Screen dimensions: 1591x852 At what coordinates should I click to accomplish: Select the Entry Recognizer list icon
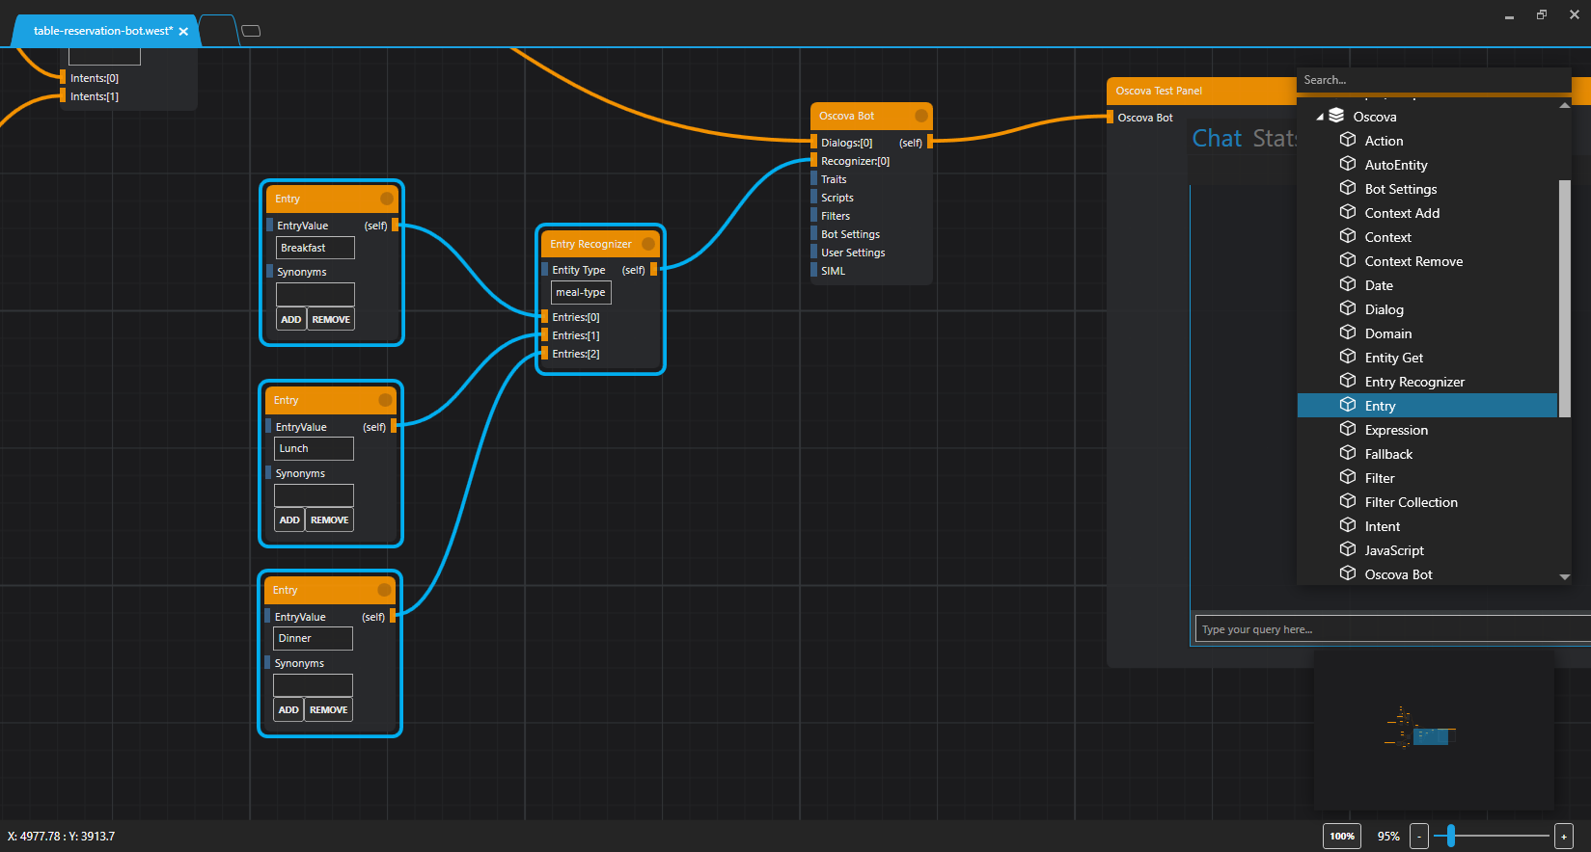(x=1348, y=381)
